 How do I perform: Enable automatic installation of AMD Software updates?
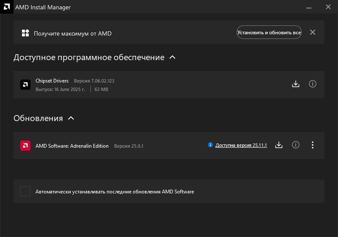click(25, 191)
